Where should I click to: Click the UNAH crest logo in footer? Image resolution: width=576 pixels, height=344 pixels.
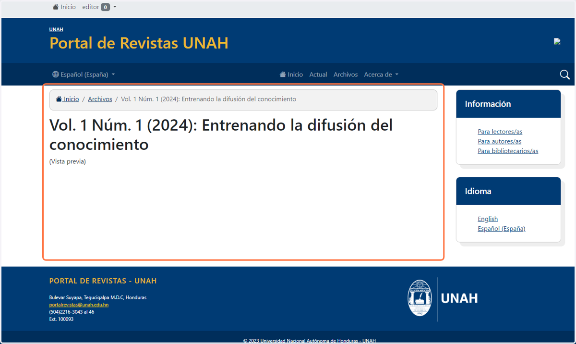click(420, 298)
